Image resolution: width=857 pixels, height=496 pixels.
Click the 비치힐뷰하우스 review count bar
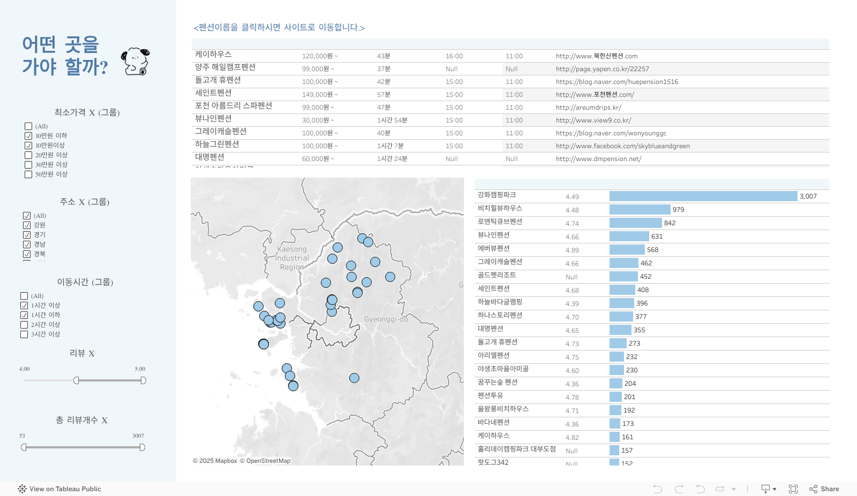pyautogui.click(x=640, y=210)
